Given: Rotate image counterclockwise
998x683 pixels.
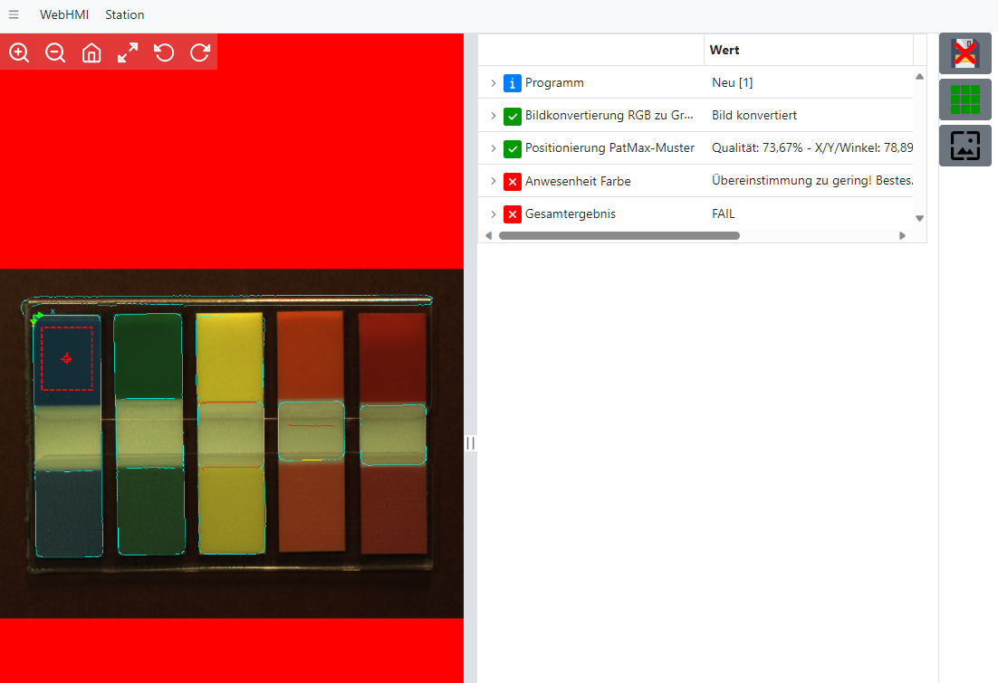Looking at the screenshot, I should pyautogui.click(x=164, y=52).
